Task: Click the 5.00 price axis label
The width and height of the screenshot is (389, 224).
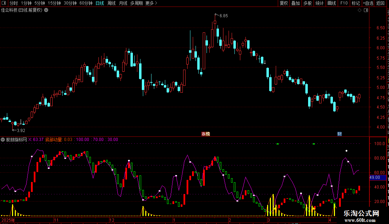Action: (x=380, y=88)
